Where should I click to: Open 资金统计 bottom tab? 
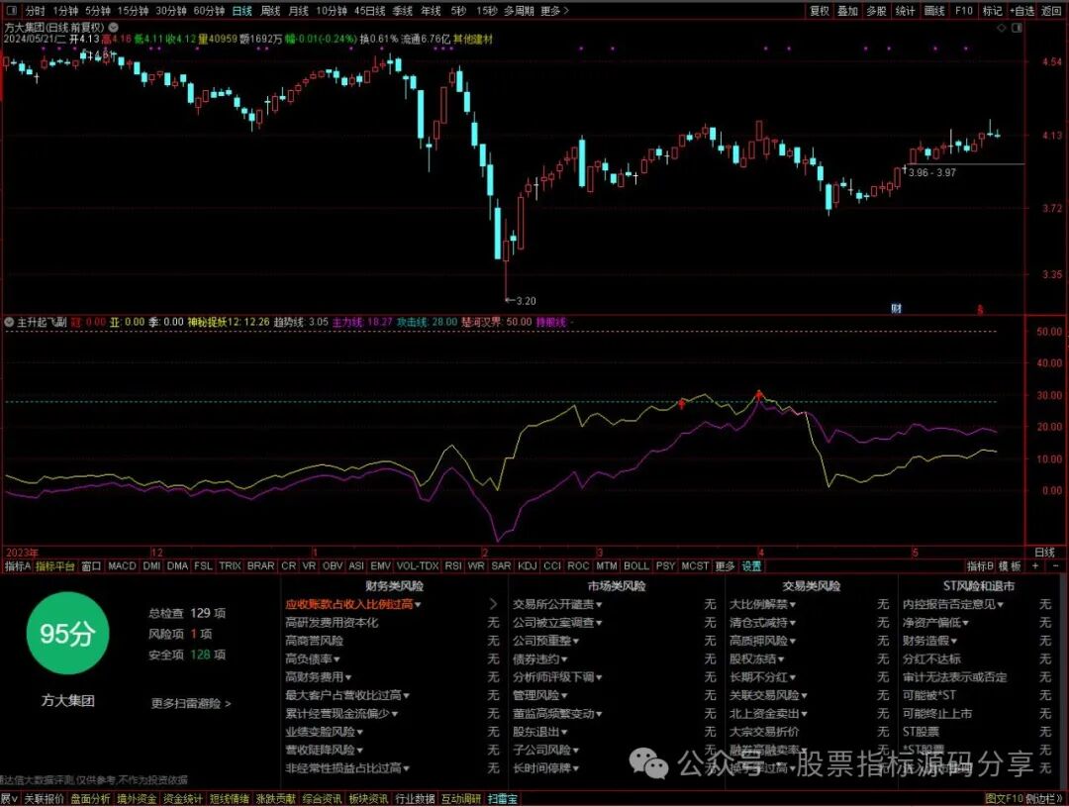point(183,799)
